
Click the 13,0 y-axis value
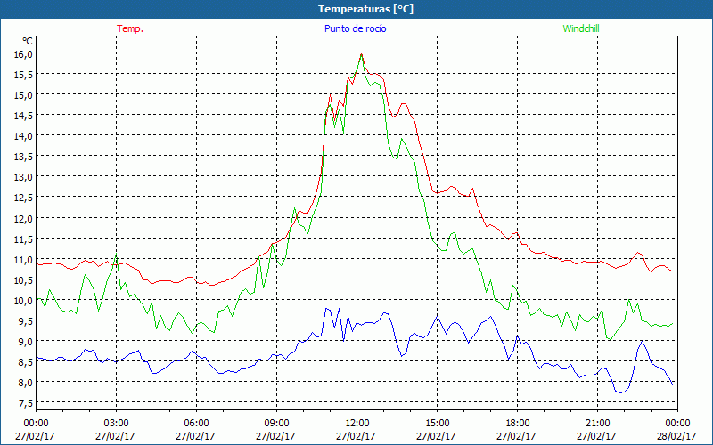tap(24, 177)
